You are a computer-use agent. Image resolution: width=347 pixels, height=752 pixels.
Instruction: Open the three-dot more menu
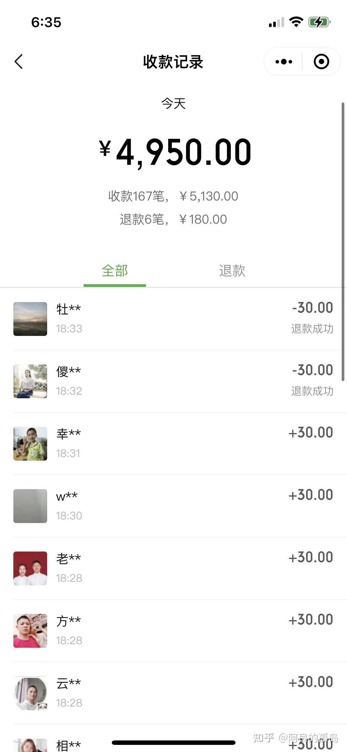coord(284,62)
